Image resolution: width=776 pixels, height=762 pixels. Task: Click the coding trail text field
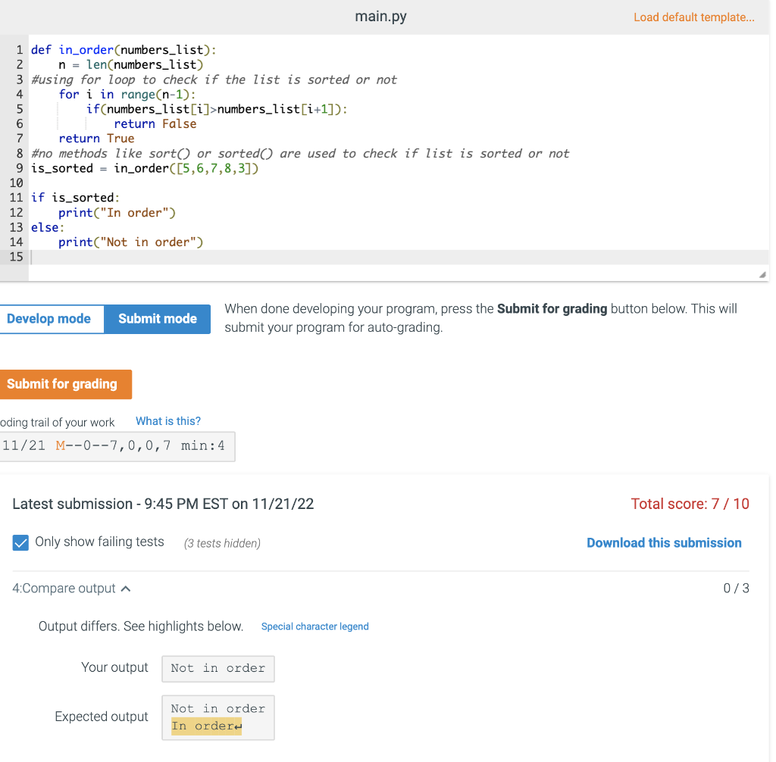tap(117, 446)
